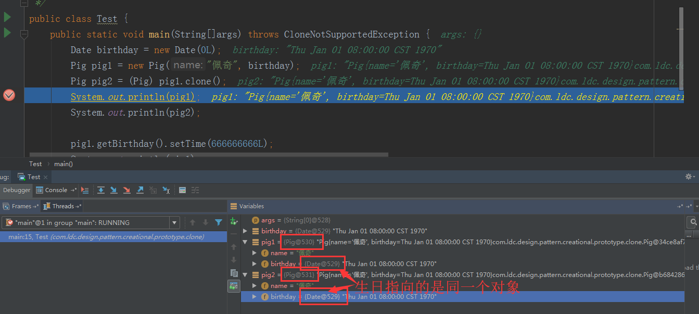Switch to the Debugger tab
The image size is (699, 314).
pos(17,190)
